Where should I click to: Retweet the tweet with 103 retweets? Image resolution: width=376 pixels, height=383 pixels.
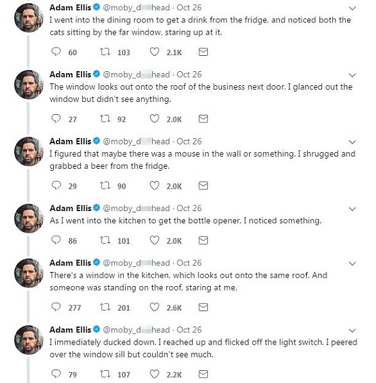tap(105, 52)
